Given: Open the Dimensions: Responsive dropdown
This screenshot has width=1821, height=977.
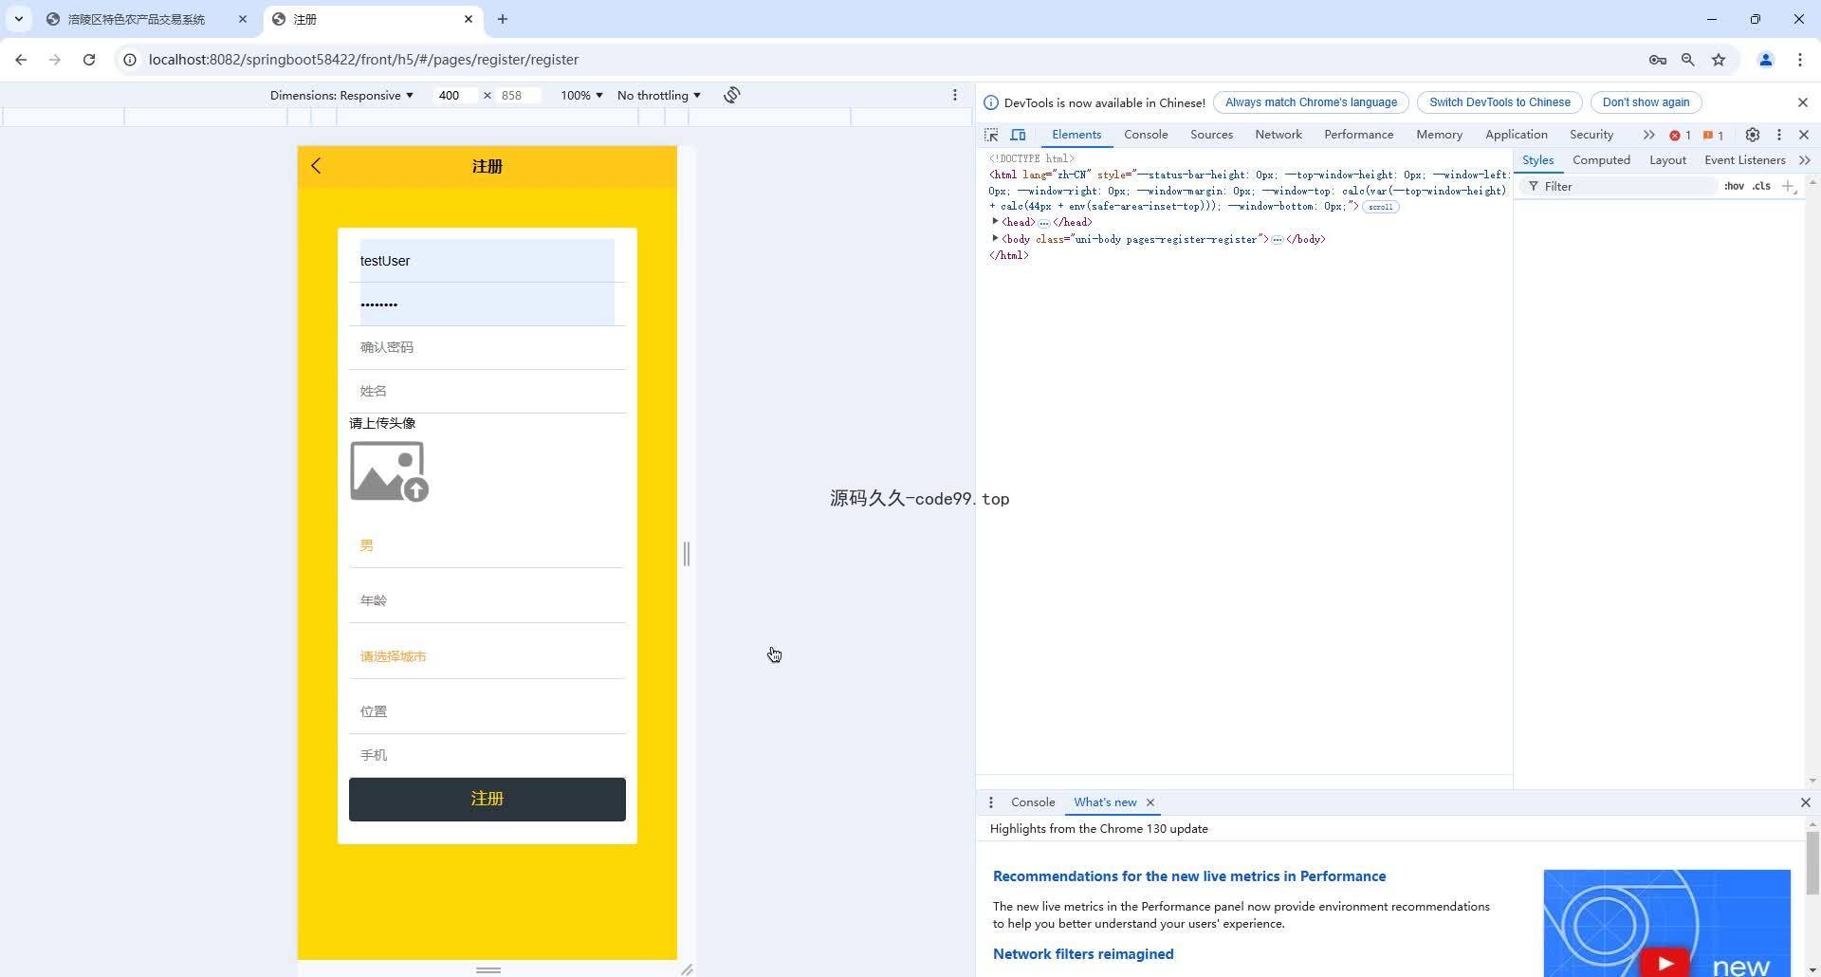Looking at the screenshot, I should click(341, 95).
